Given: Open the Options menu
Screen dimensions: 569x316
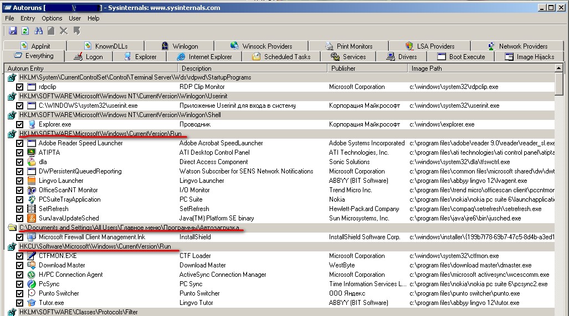Looking at the screenshot, I should (52, 18).
